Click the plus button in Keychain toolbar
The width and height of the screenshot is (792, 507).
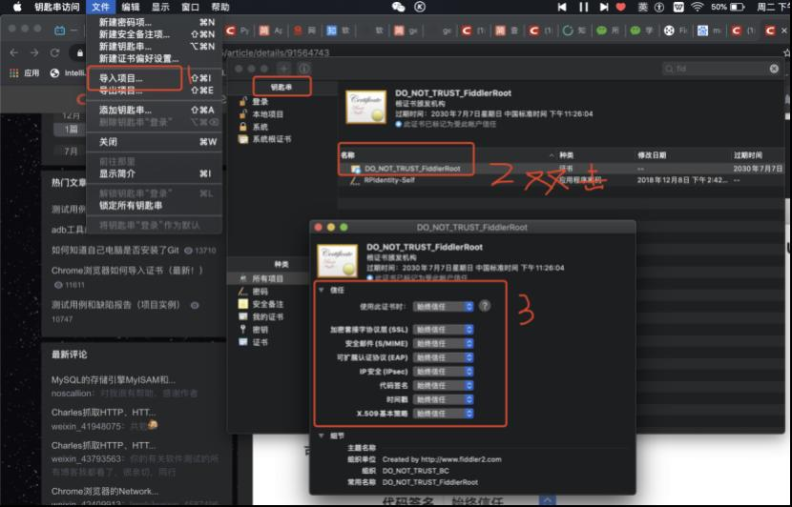283,68
